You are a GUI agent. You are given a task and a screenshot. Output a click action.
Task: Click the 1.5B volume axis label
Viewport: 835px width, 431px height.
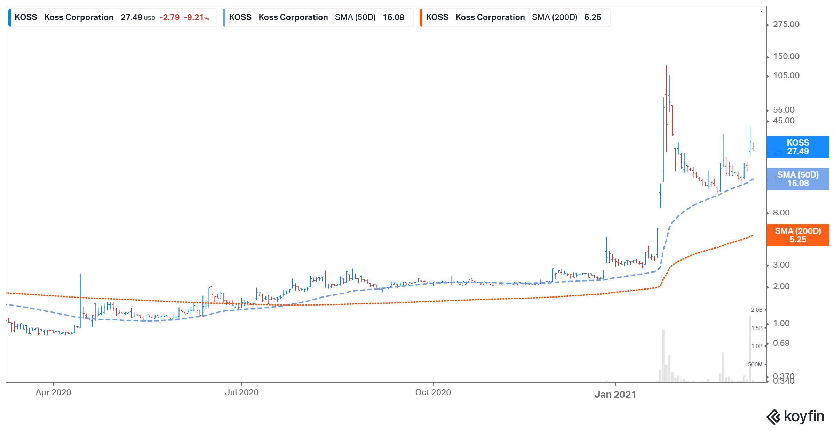(x=757, y=328)
